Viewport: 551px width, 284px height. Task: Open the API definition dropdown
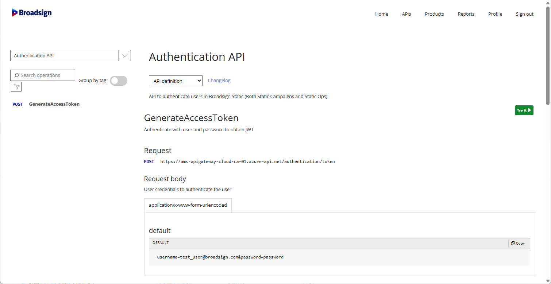tap(176, 81)
